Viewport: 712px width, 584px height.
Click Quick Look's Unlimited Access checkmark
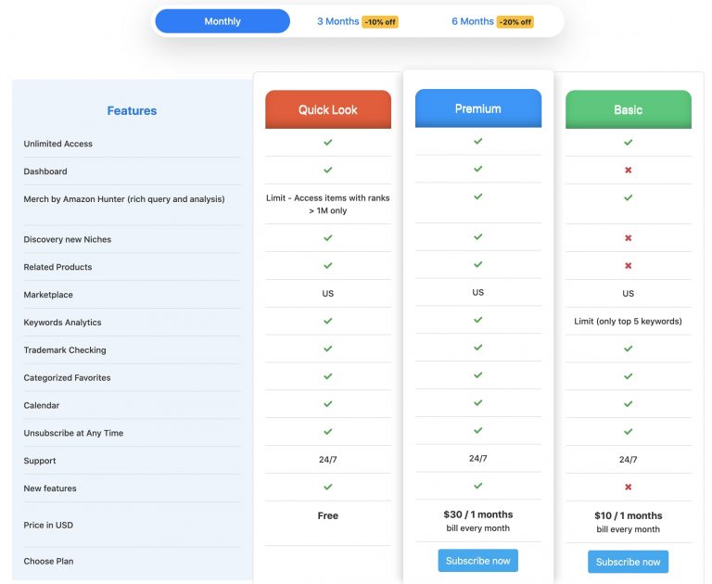(x=327, y=142)
